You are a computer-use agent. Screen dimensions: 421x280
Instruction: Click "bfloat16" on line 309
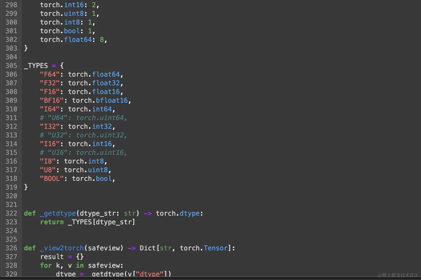click(112, 100)
